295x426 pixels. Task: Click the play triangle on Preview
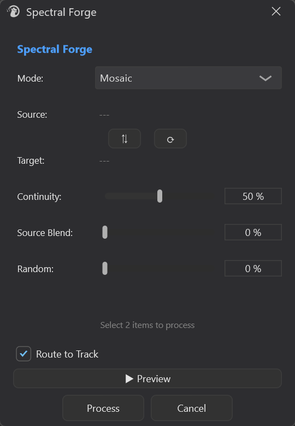pyautogui.click(x=129, y=379)
